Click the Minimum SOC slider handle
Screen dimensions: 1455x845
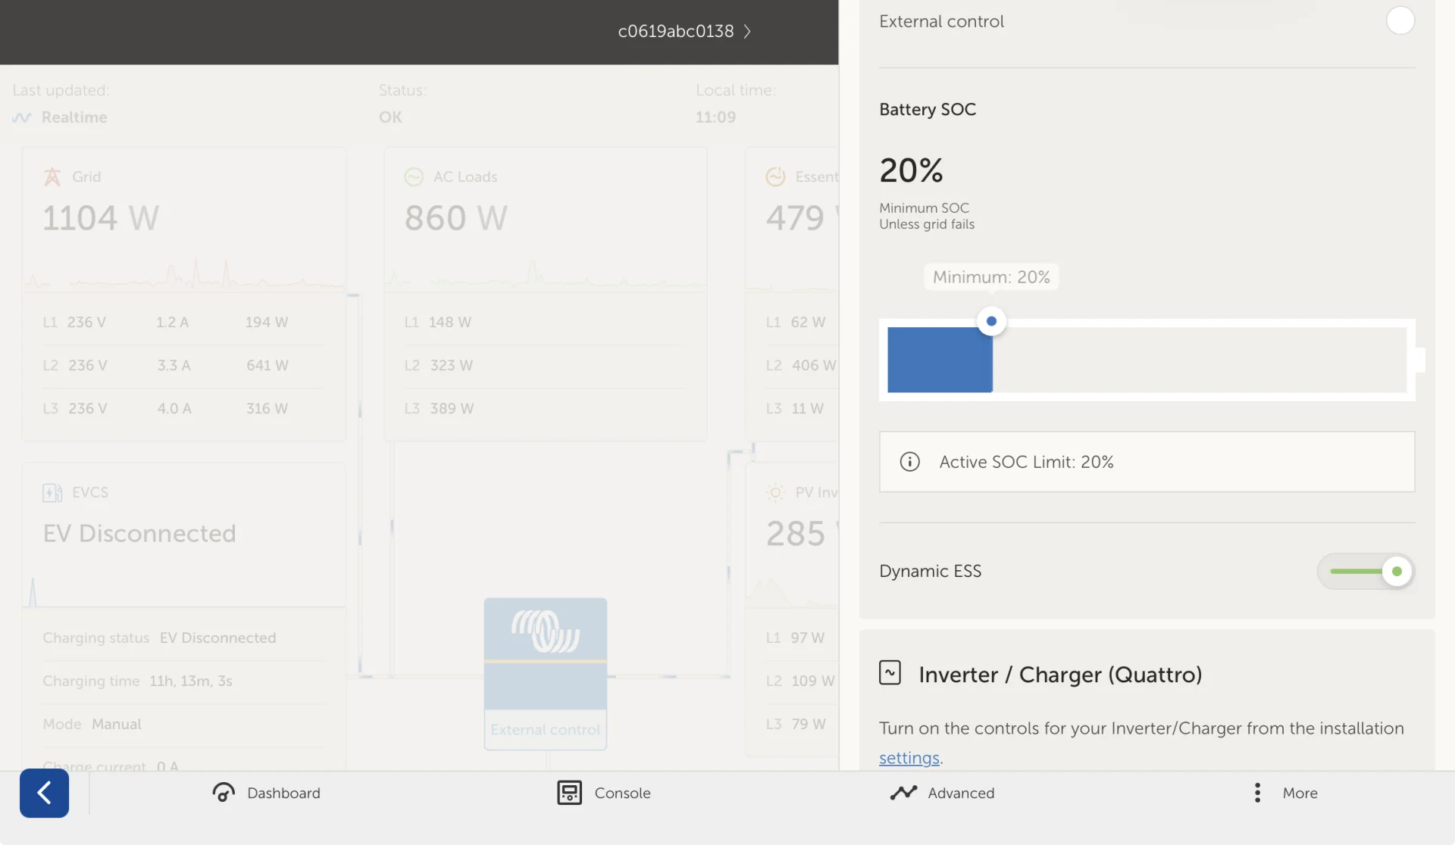991,321
